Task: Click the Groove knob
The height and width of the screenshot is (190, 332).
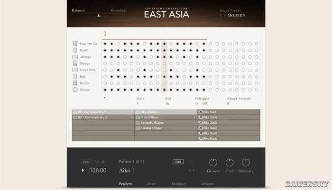Action: tap(213, 163)
